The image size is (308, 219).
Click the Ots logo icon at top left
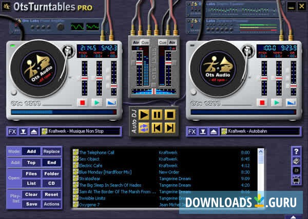click(x=6, y=7)
